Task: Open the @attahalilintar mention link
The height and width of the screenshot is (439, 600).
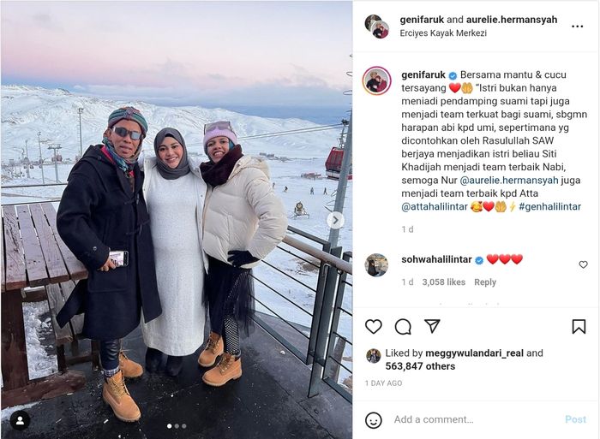Action: point(435,207)
